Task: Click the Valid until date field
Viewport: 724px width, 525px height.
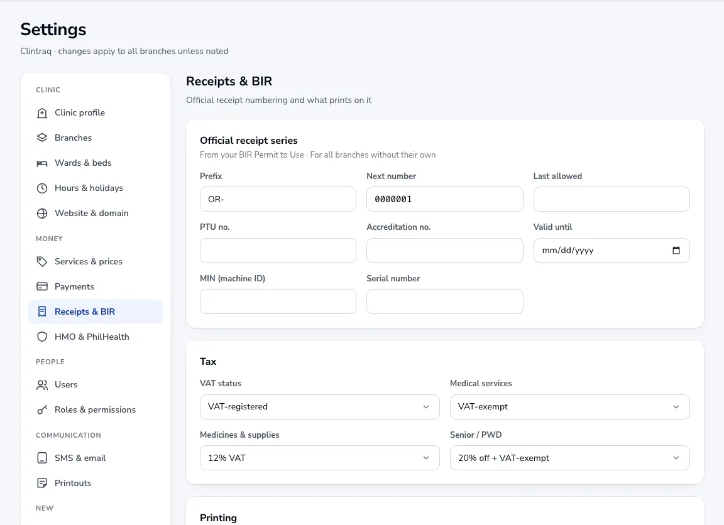Action: tap(612, 251)
